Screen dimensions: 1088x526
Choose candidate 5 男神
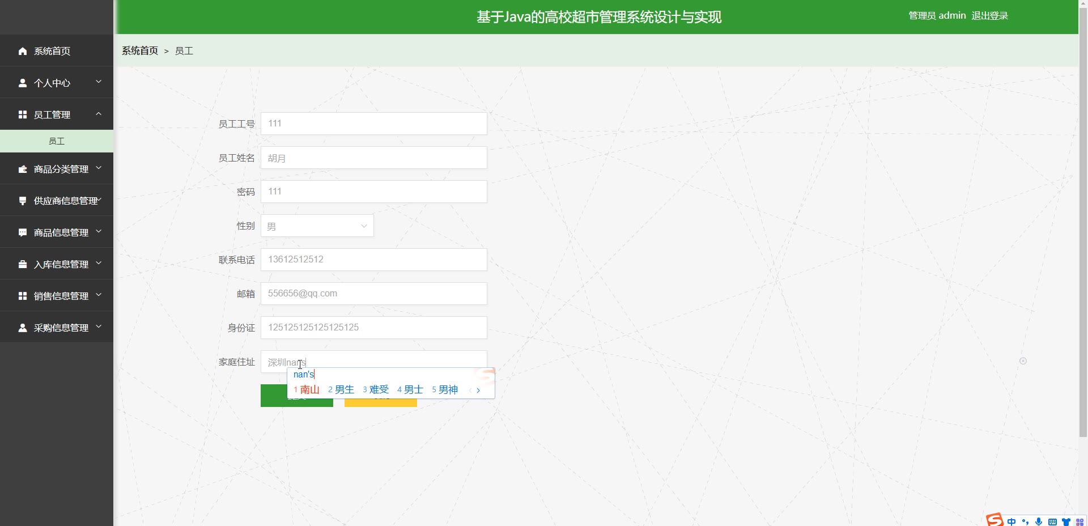[x=445, y=390]
